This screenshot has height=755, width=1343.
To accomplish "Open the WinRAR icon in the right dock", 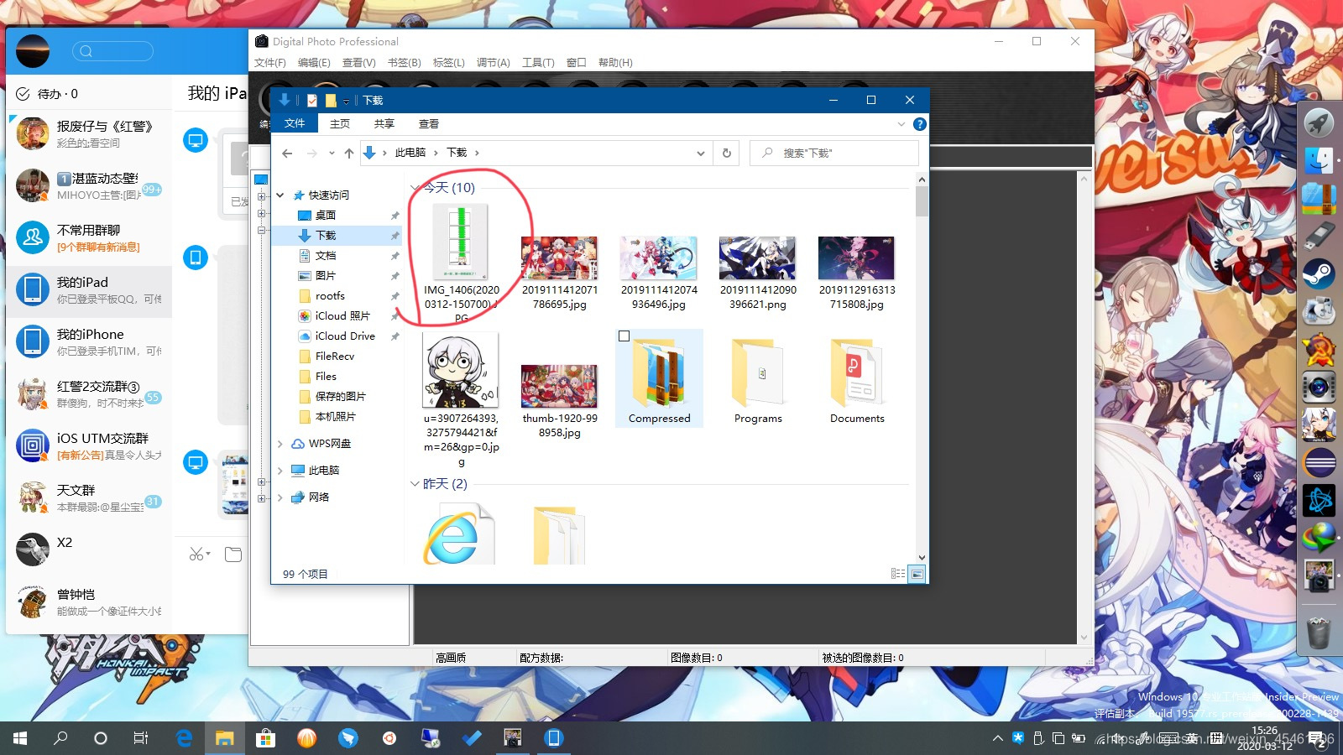I will coord(1319,198).
